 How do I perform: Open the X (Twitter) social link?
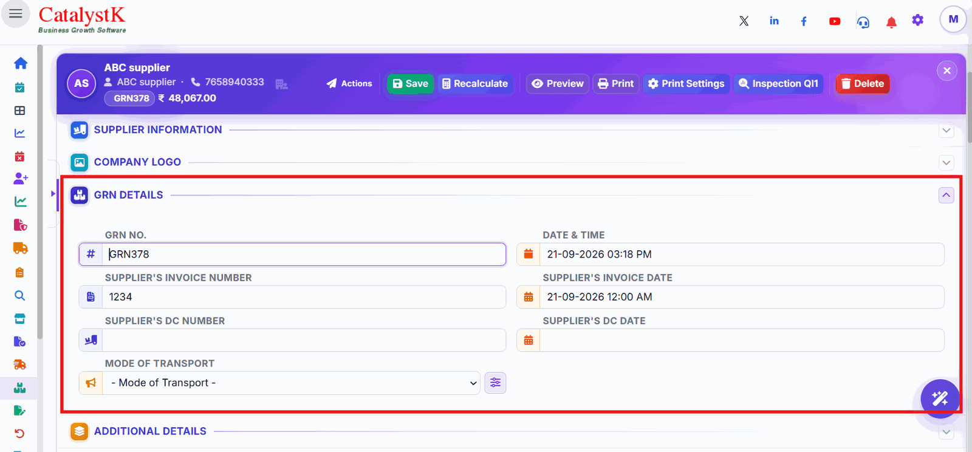744,21
